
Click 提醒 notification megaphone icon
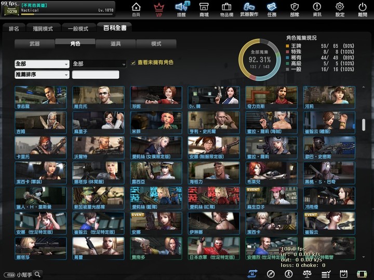pos(181,8)
